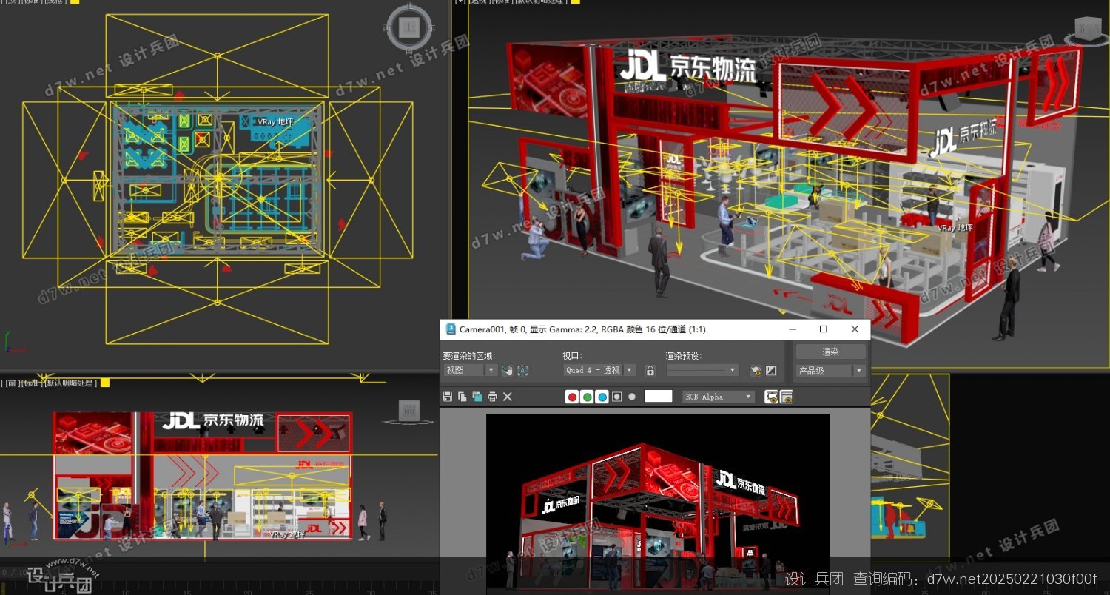1110x595 pixels.
Task: Copy the rendered image to the clipboard
Action: point(462,397)
